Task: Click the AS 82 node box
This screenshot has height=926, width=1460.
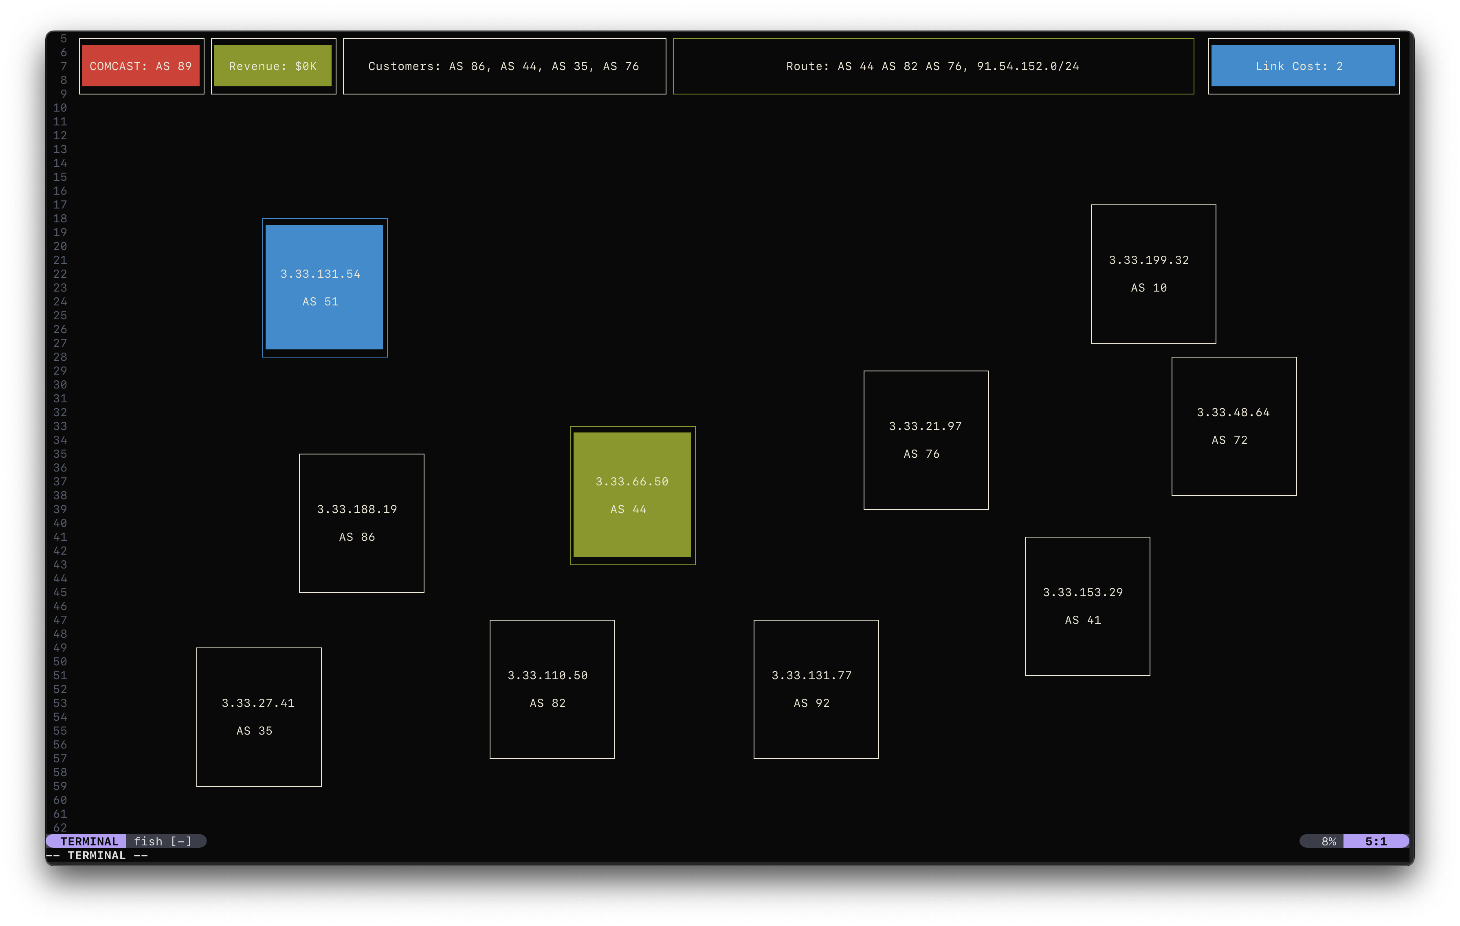Action: point(552,689)
